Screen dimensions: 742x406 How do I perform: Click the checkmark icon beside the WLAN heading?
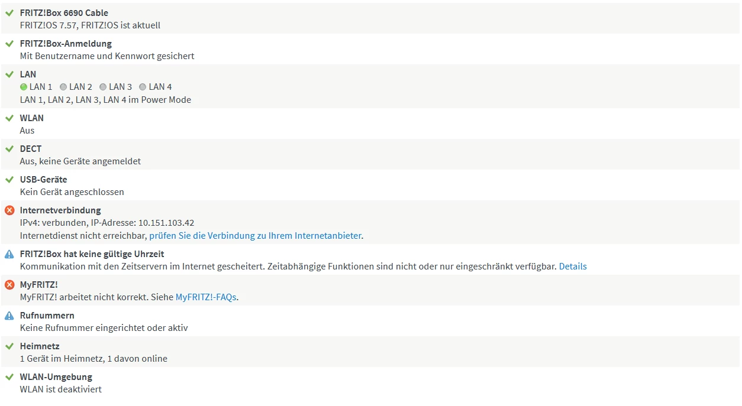[9, 118]
